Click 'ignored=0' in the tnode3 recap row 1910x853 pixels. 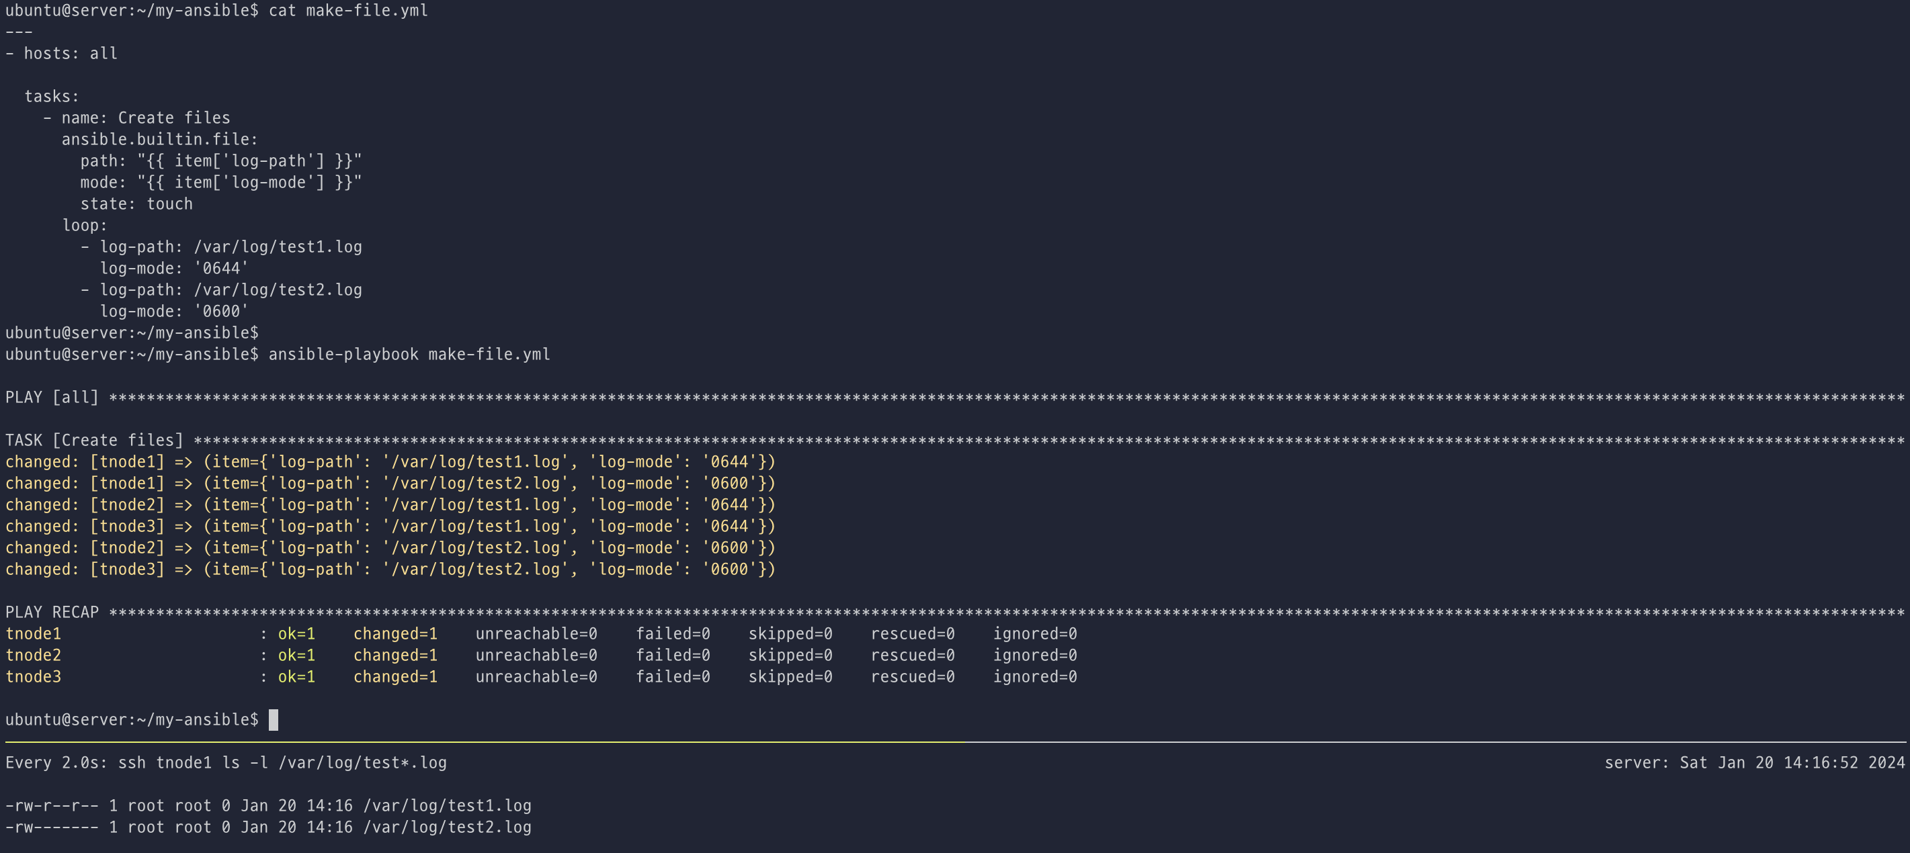tap(1034, 676)
